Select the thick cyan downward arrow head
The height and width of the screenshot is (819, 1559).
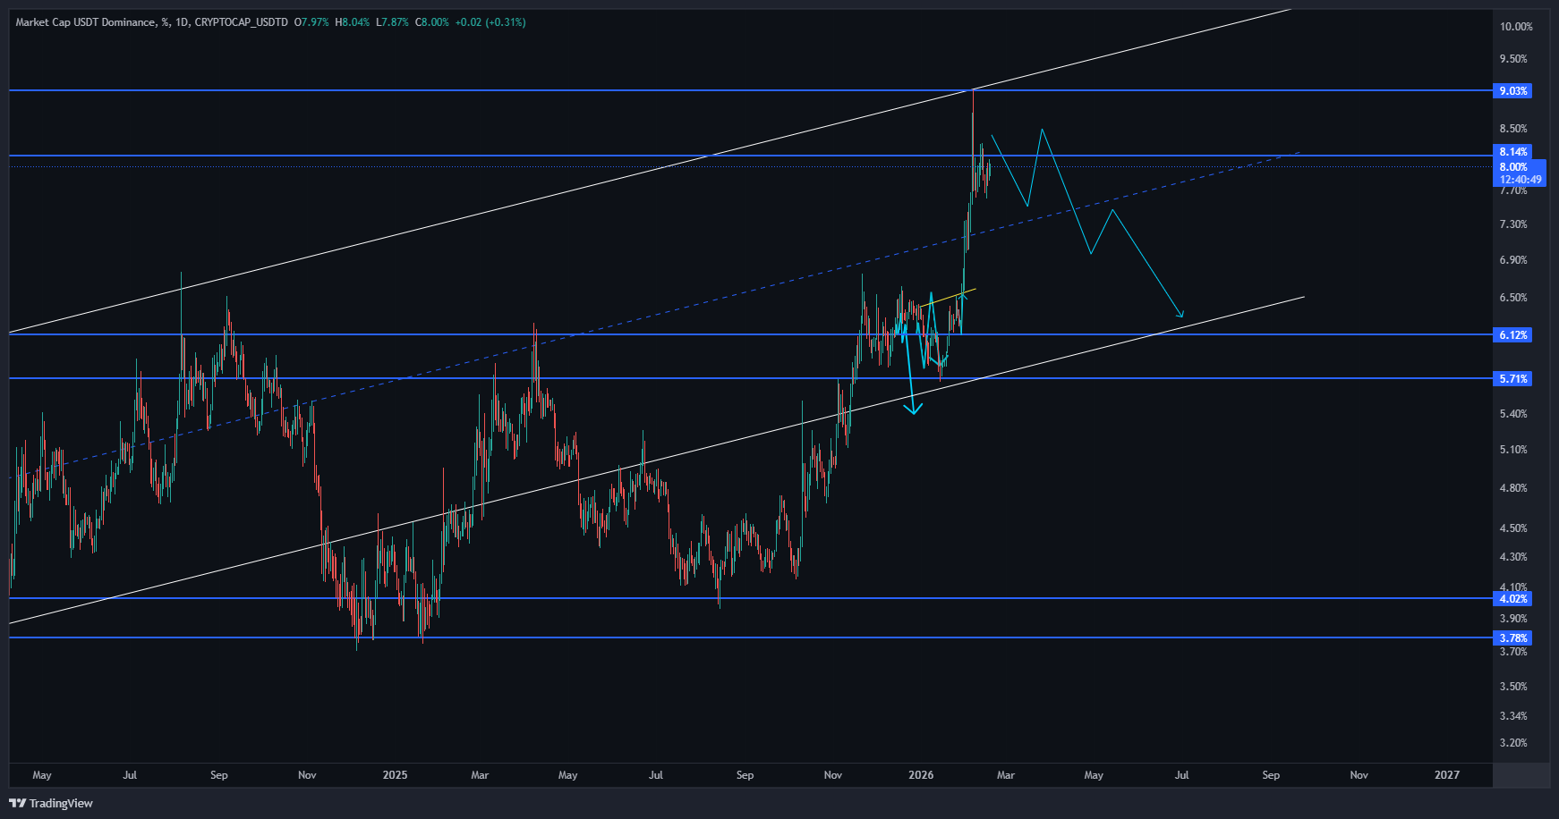pyautogui.click(x=913, y=409)
